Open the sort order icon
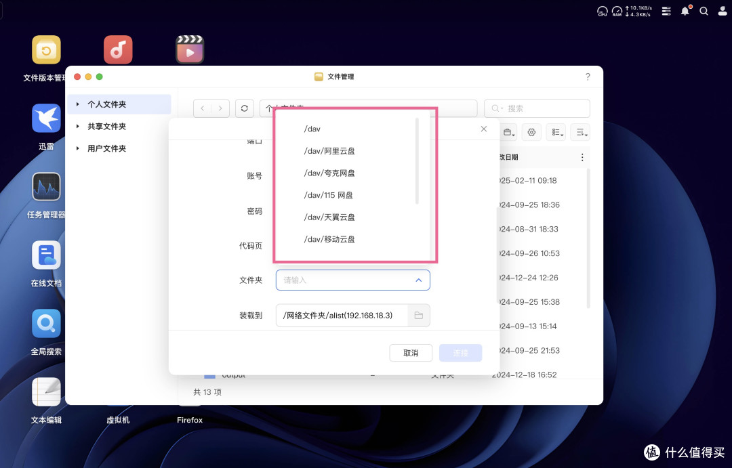This screenshot has width=732, height=468. [581, 133]
